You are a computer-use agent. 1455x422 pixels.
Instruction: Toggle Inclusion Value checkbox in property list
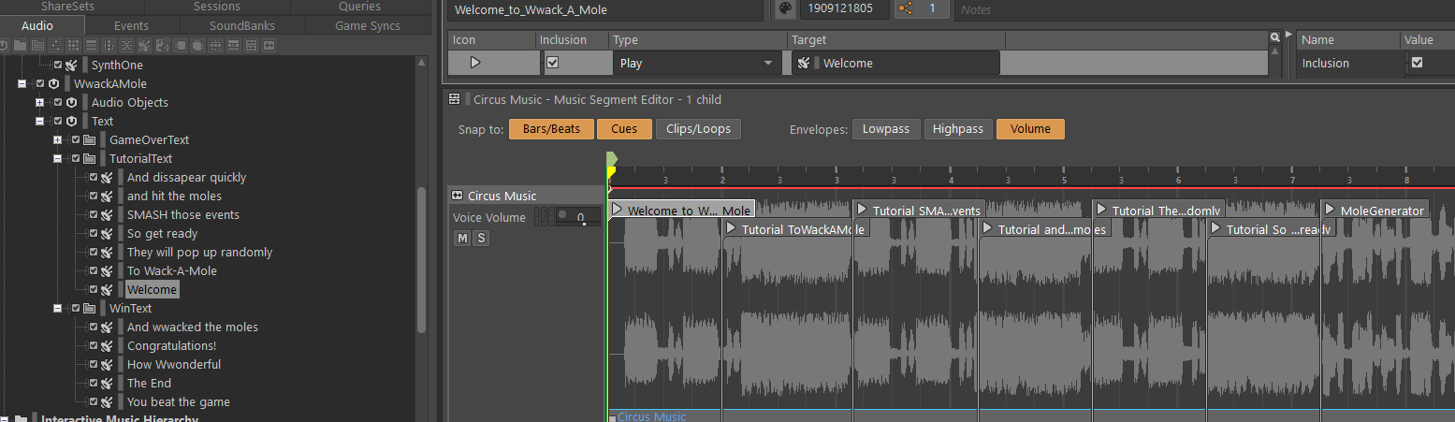pyautogui.click(x=1417, y=63)
